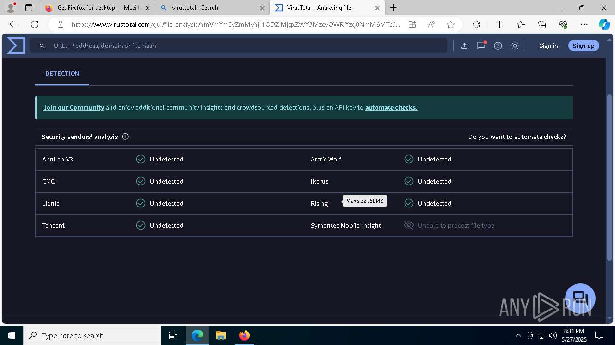The height and width of the screenshot is (345, 615).
Task: Open a new tab with plus button
Action: [x=393, y=7]
